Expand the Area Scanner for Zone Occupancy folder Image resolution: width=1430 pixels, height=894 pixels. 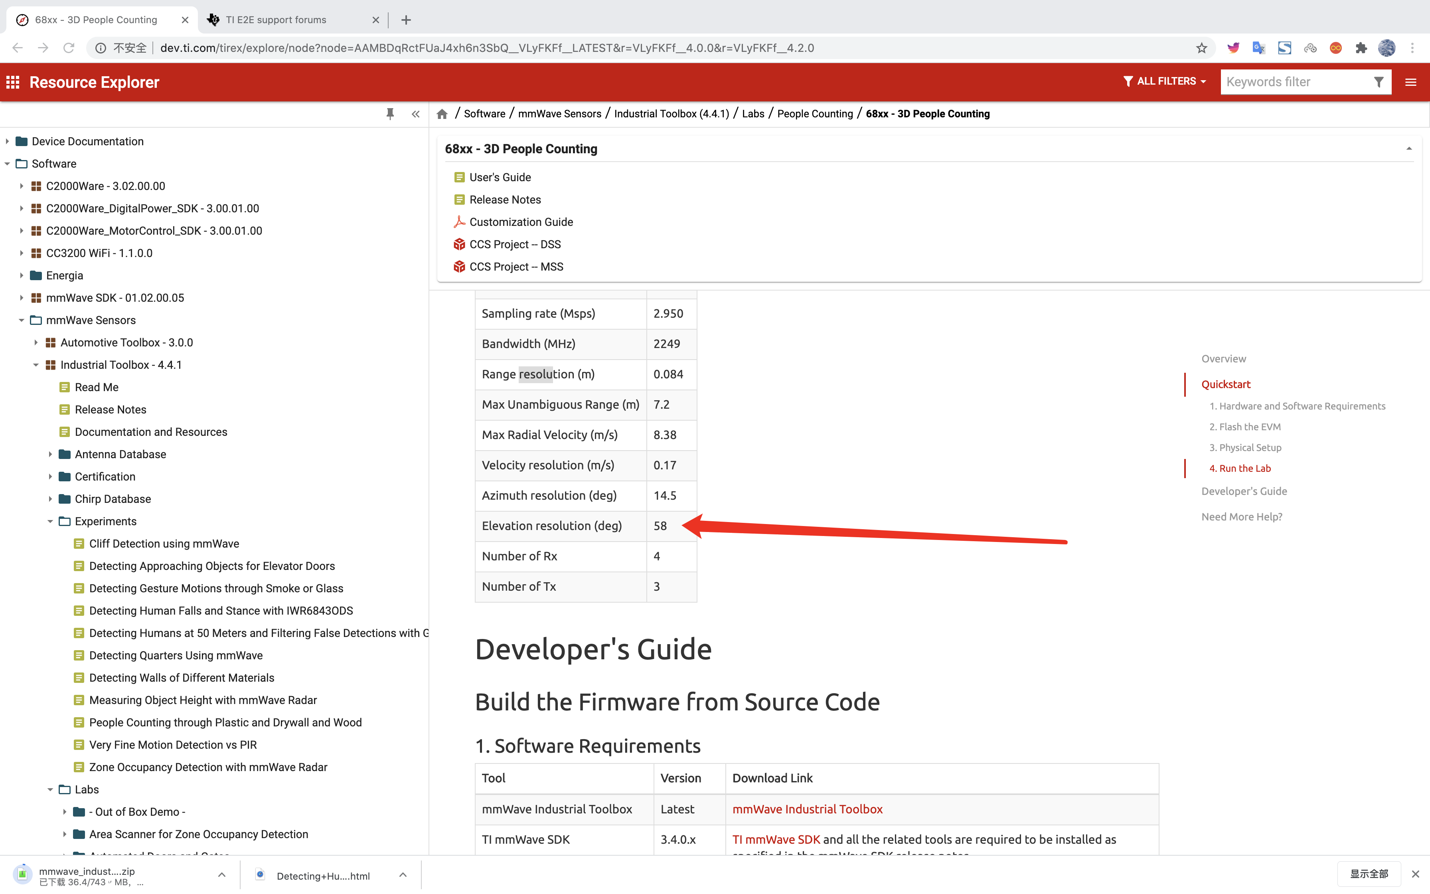[64, 834]
